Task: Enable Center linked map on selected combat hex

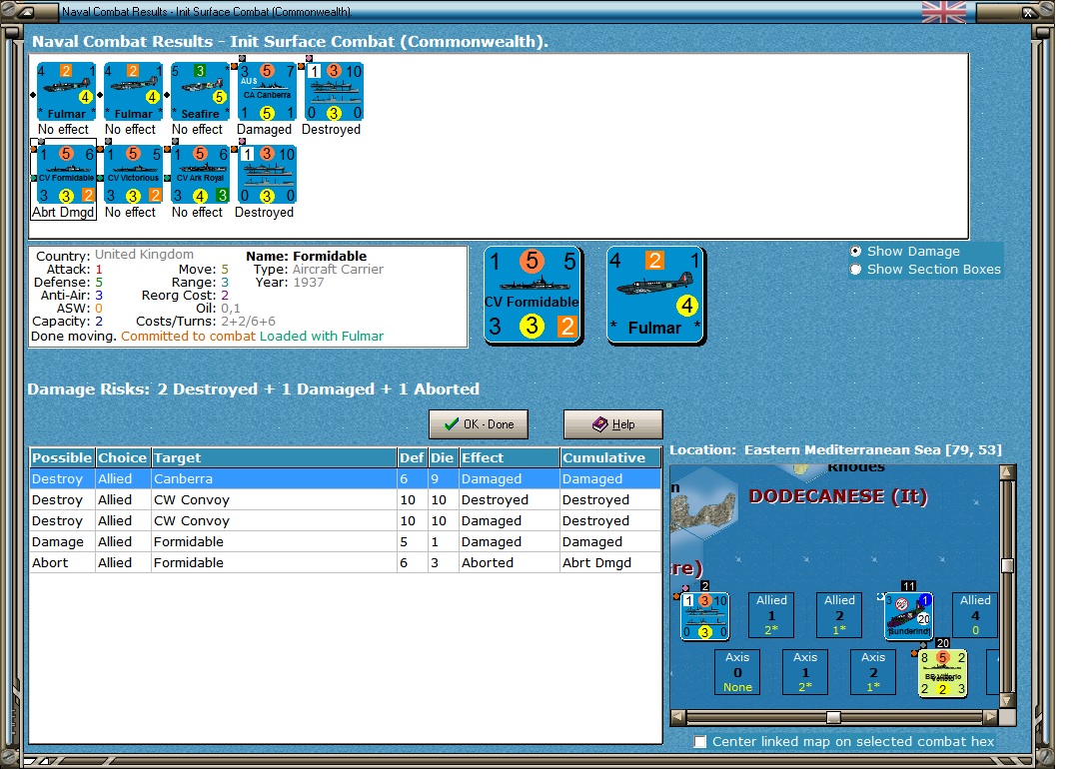Action: [700, 741]
